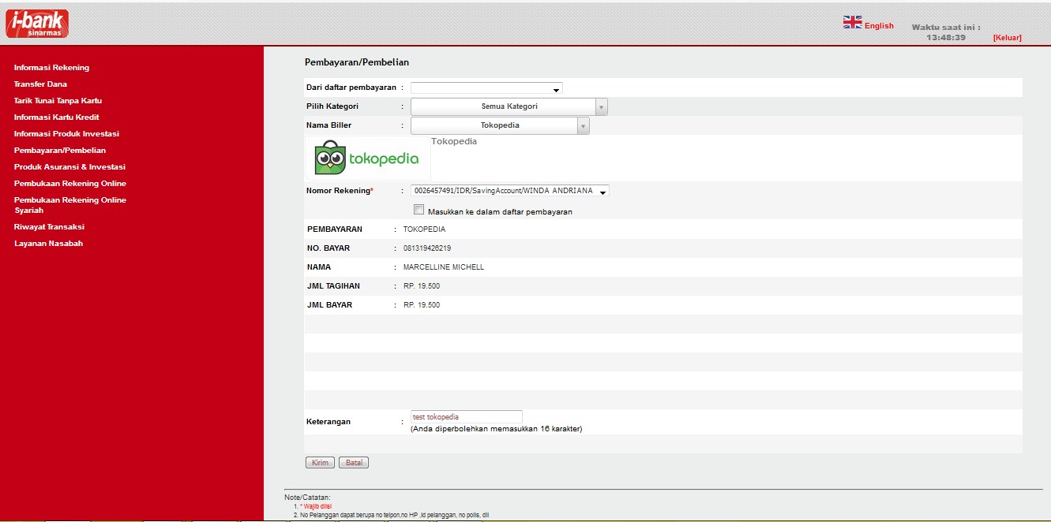Screen dimensions: 1051x522
Task: Open Layanan Nasabah menu item
Action: (x=48, y=244)
